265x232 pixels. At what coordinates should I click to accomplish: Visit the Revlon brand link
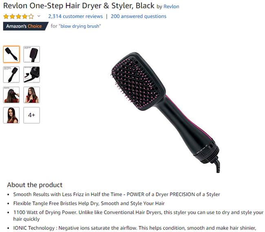pos(171,7)
